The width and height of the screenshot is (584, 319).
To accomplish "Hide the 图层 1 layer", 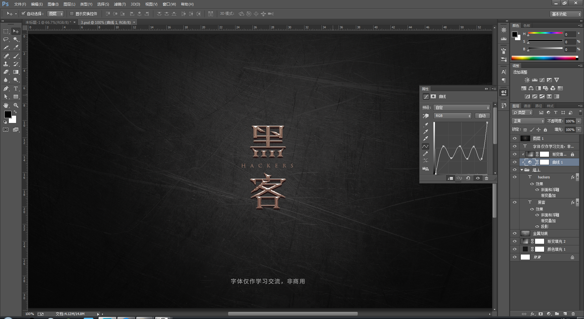I will point(515,138).
